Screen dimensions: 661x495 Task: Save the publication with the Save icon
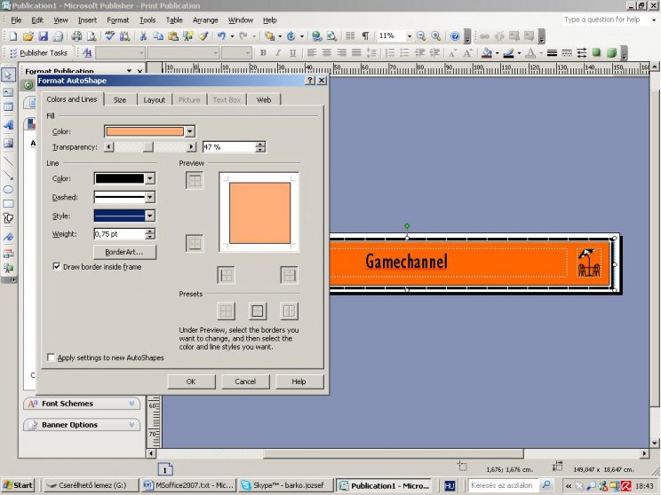(x=43, y=36)
